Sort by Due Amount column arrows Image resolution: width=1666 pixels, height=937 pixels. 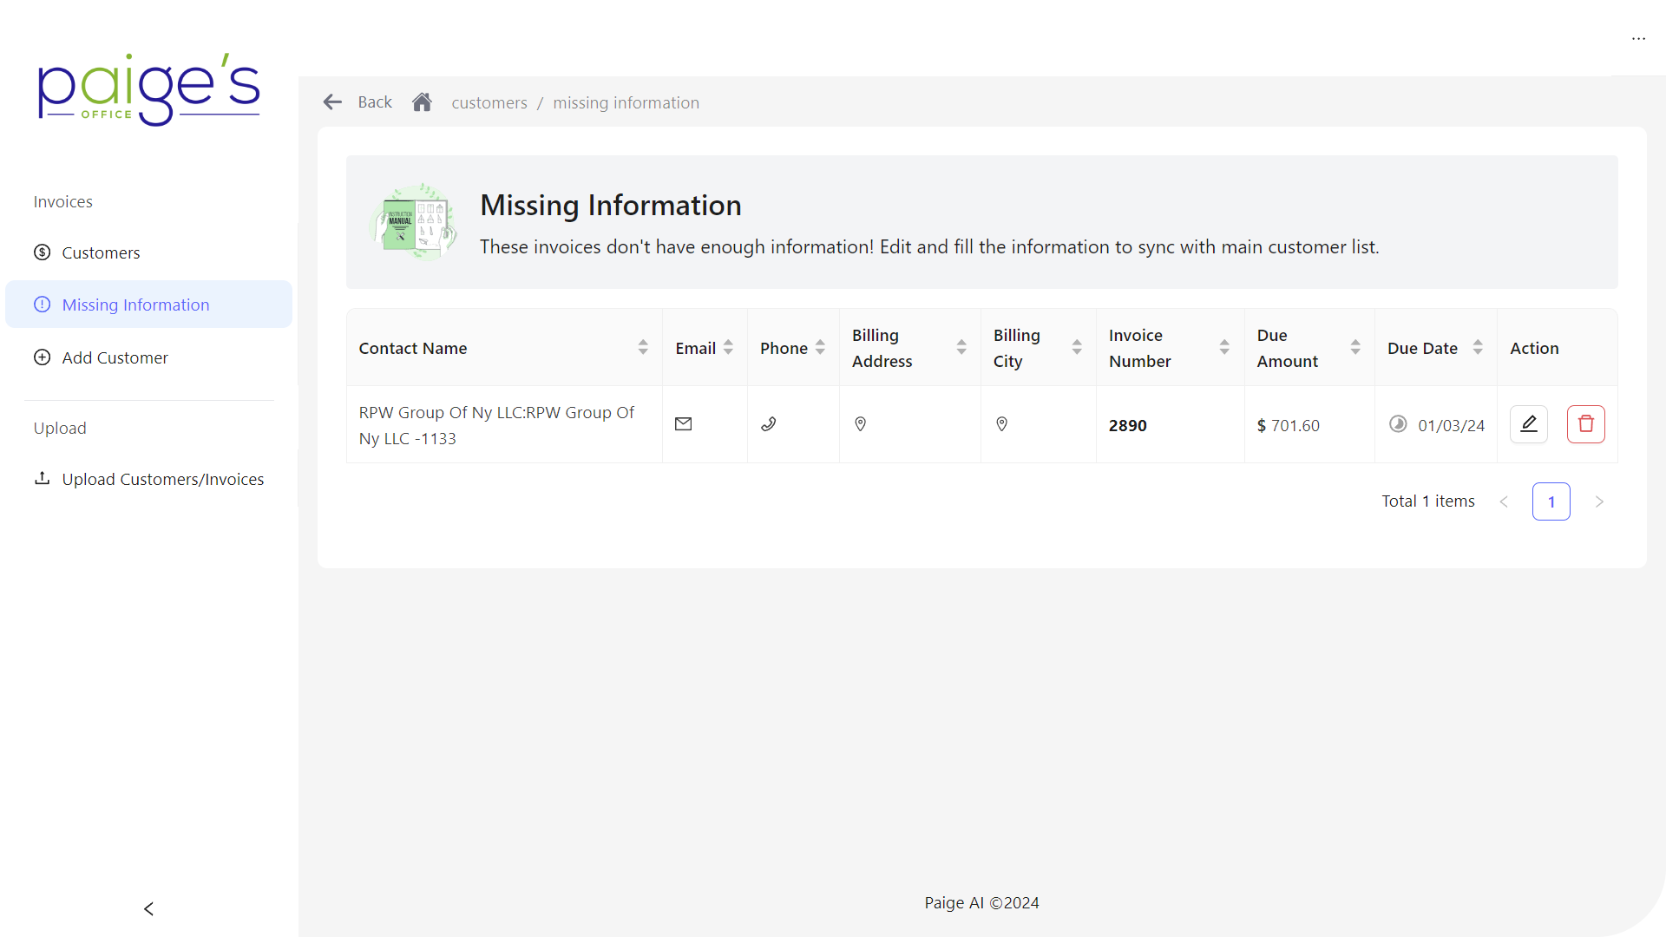[1355, 348]
